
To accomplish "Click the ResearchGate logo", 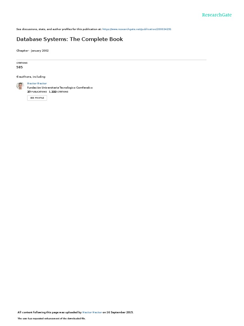I will click(217, 15).
